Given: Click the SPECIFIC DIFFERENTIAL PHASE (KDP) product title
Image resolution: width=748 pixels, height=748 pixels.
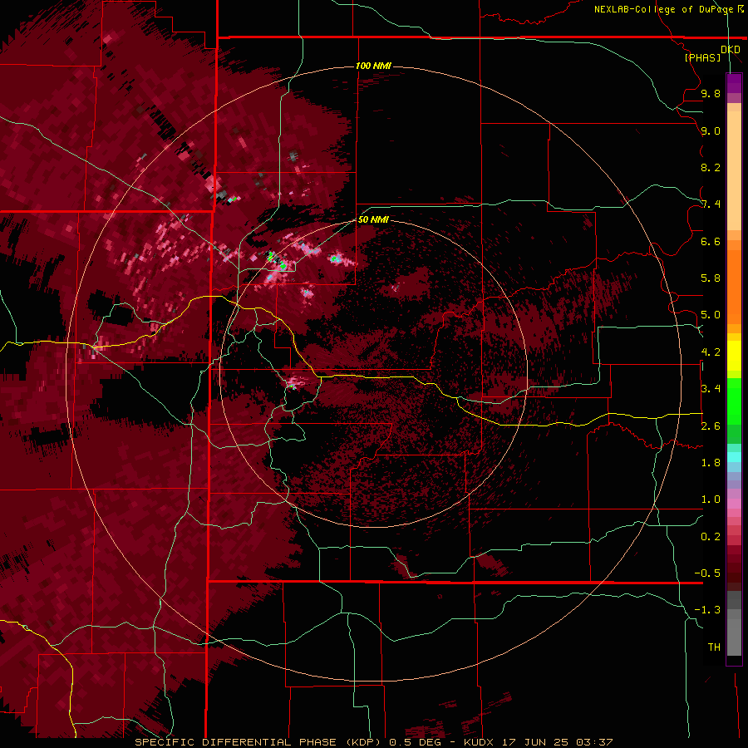Looking at the screenshot, I should 258,742.
